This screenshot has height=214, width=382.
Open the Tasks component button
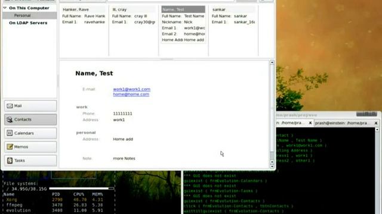[x=30, y=160]
